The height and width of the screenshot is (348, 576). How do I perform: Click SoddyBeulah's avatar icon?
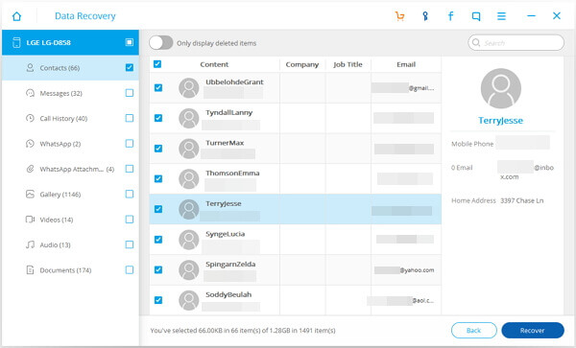click(189, 300)
